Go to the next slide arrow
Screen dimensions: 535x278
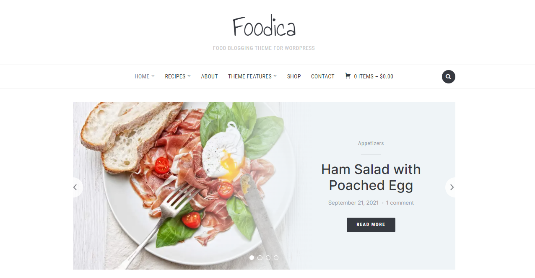tap(452, 187)
